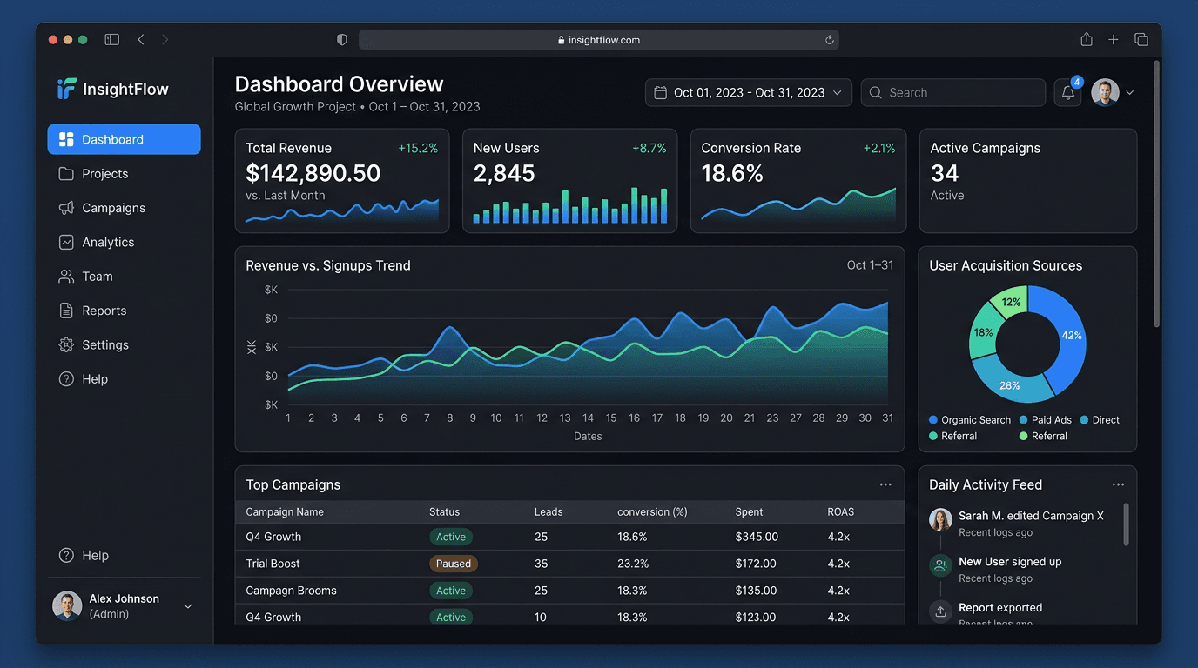Screen dimensions: 1198x668
Task: Select the Campaigns megaphone icon
Action: point(65,207)
